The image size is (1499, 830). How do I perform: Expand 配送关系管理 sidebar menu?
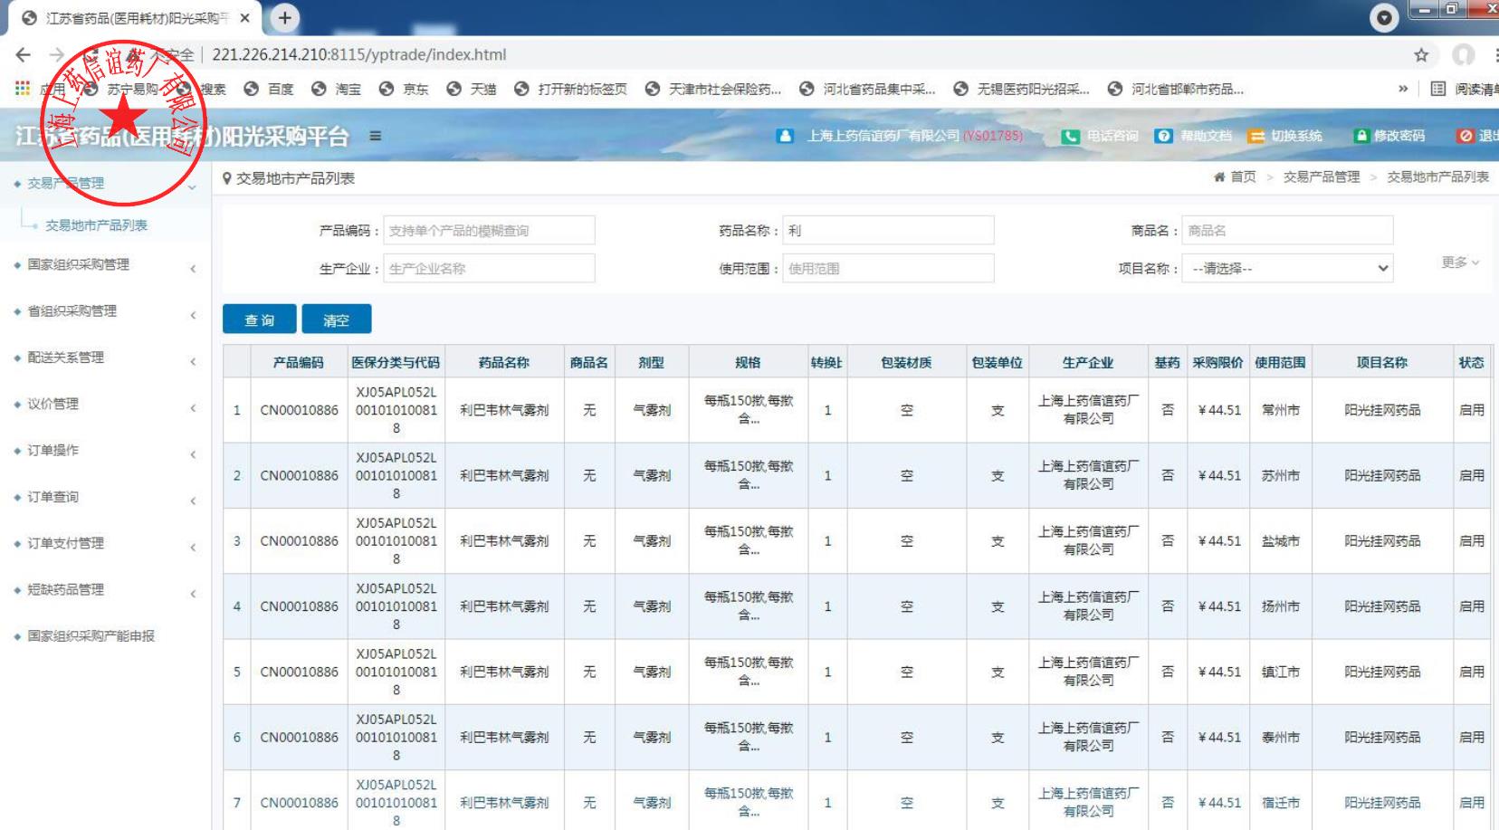click(x=106, y=358)
